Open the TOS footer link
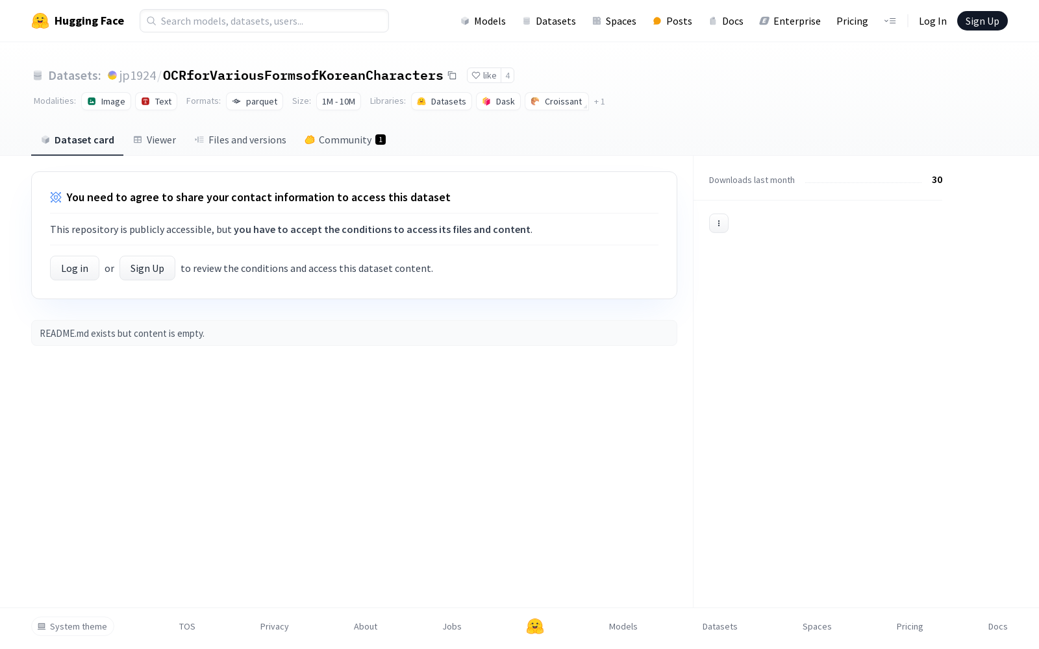This screenshot has width=1039, height=649. click(x=187, y=626)
